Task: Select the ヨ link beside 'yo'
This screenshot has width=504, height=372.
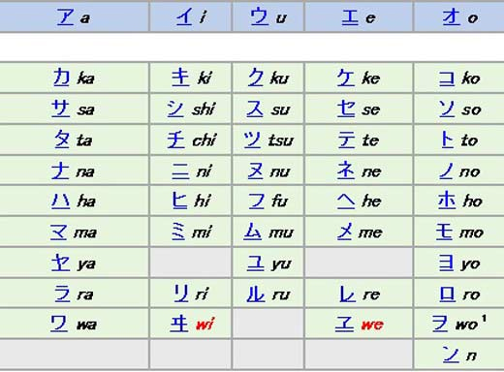Action: click(447, 263)
